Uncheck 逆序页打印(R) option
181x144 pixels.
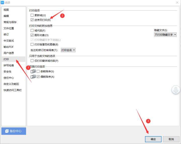(32, 20)
